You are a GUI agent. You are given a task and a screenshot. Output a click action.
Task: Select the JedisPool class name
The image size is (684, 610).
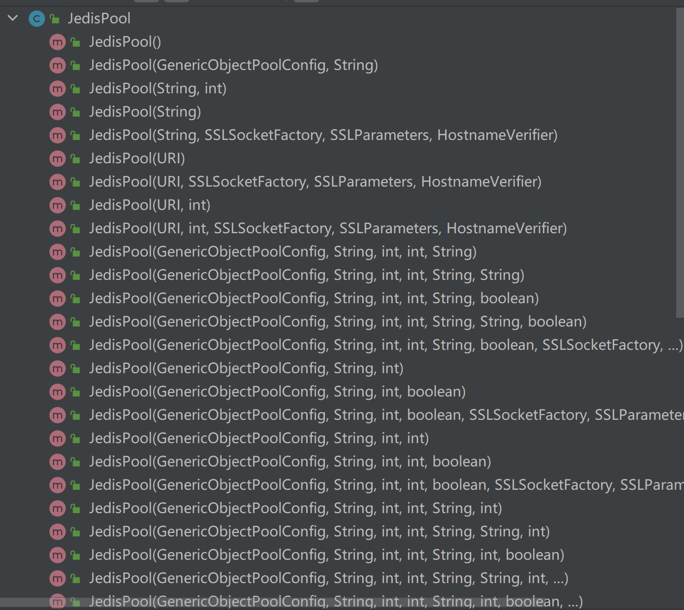pyautogui.click(x=99, y=19)
